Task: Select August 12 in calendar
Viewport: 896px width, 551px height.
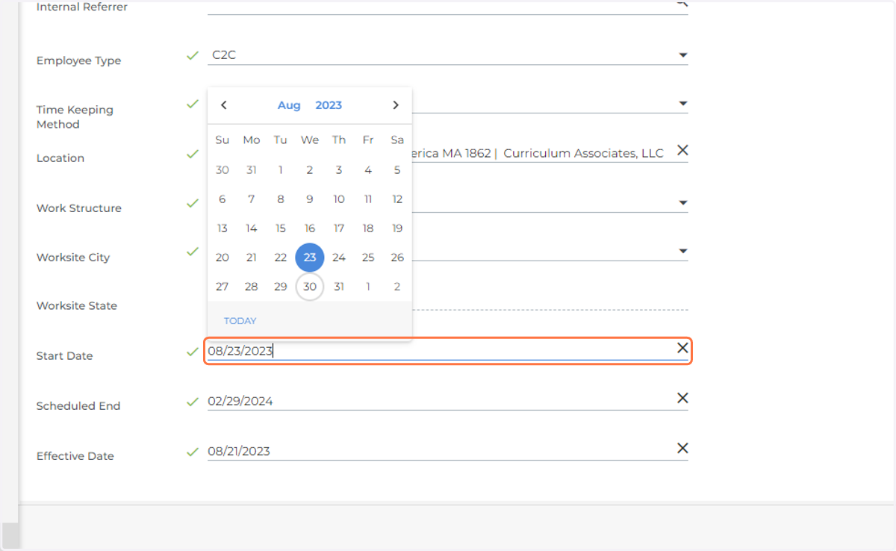Action: pos(397,199)
